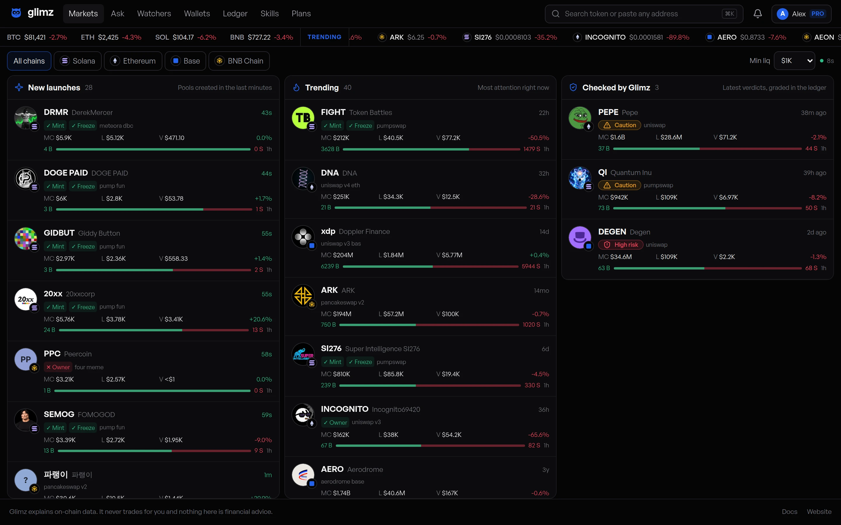Filter by Base chain
The width and height of the screenshot is (841, 525).
pos(185,61)
